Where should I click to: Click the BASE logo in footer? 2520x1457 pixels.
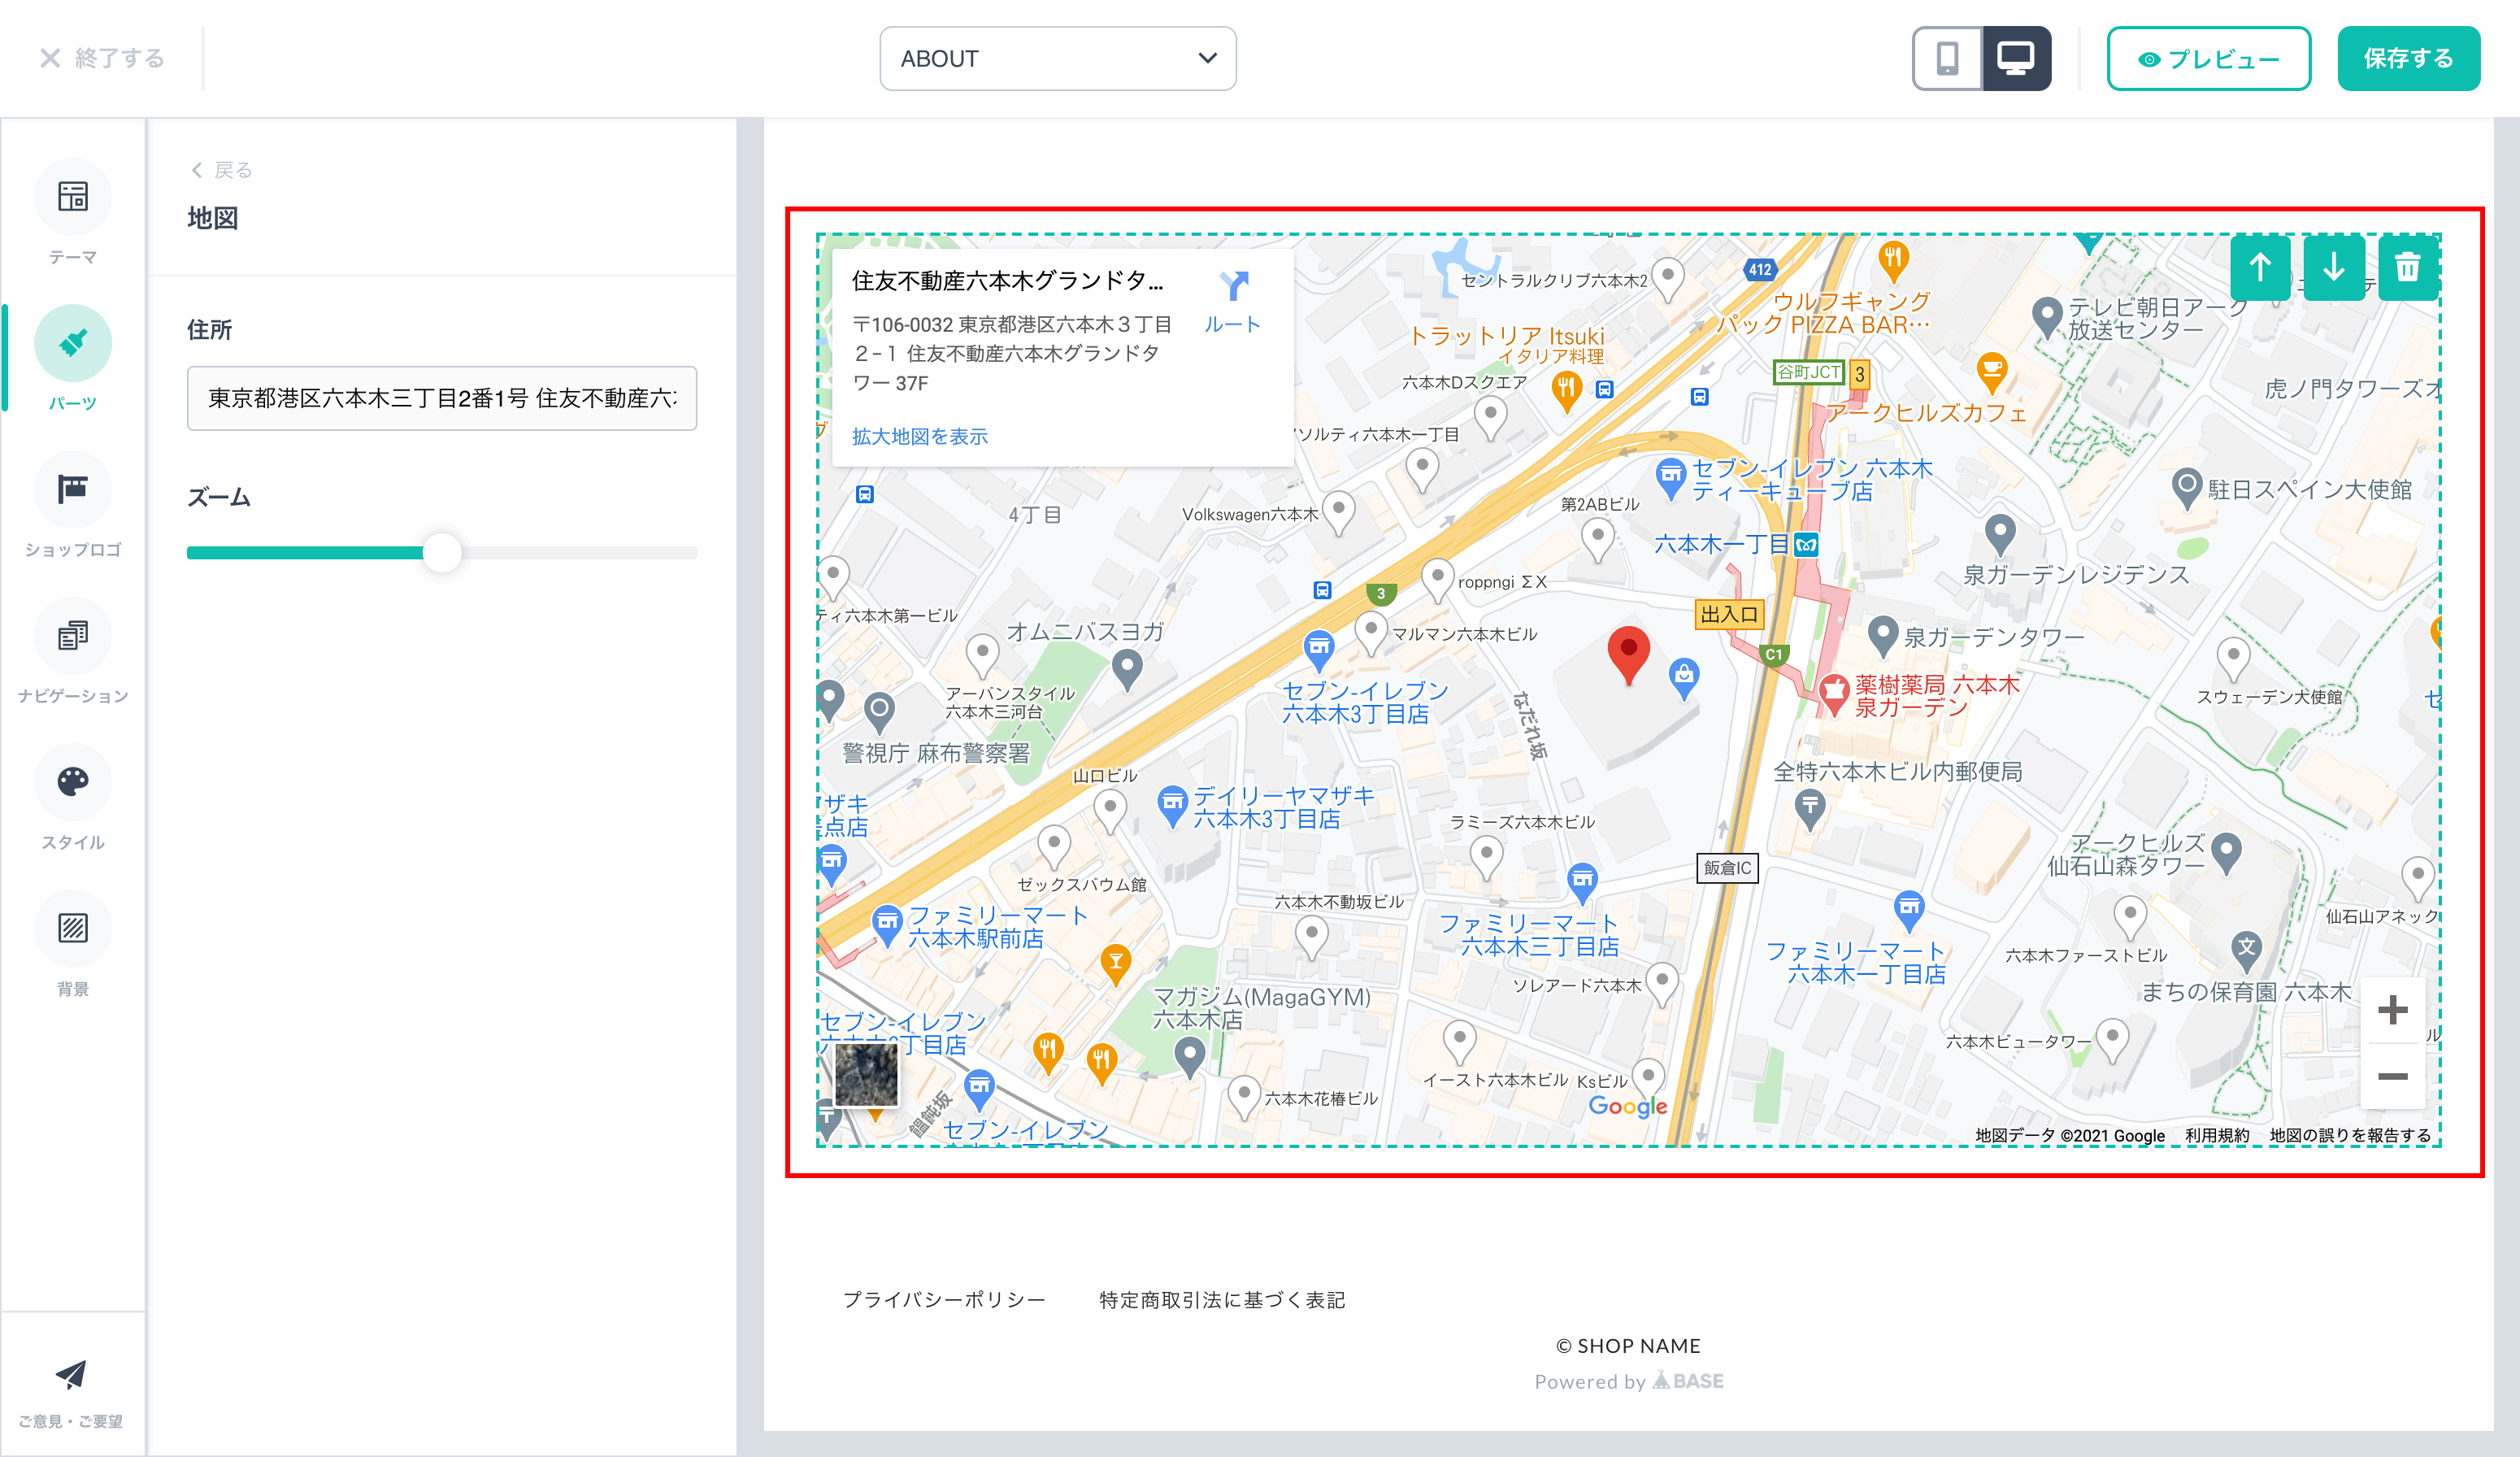[x=1688, y=1381]
